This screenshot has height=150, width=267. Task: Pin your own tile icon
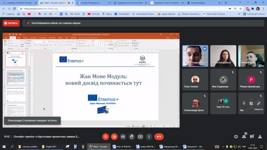click(244, 103)
